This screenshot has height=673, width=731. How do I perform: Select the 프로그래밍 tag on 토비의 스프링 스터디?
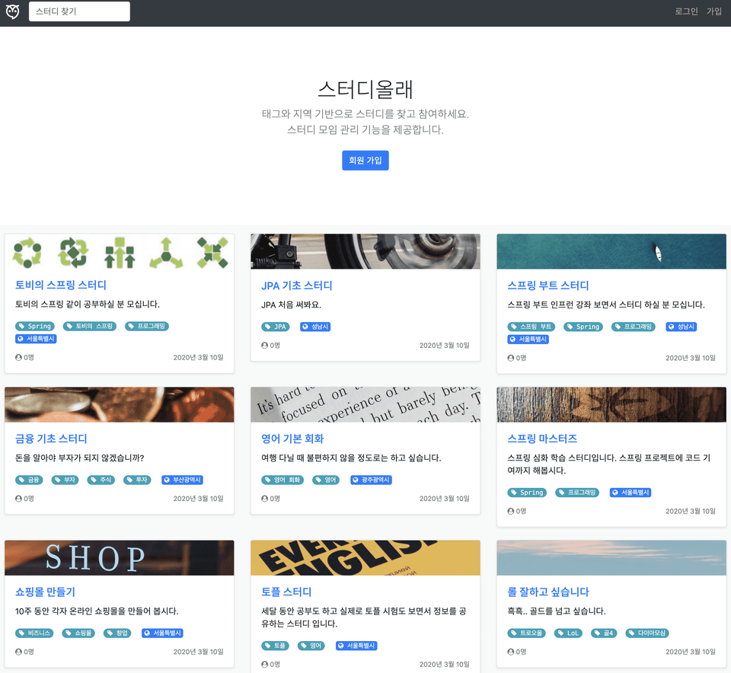(147, 327)
